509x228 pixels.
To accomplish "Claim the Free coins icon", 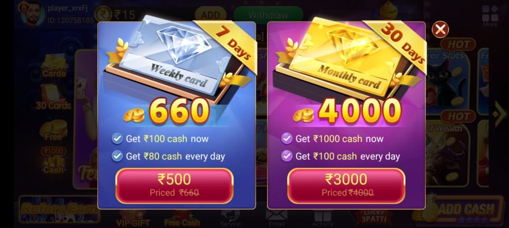I will click(x=53, y=130).
